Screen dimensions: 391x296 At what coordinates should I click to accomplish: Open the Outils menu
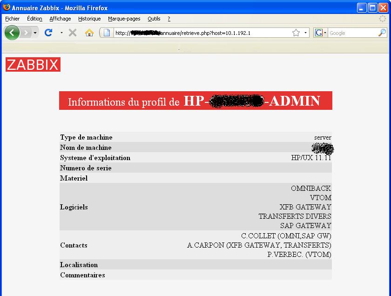pyautogui.click(x=154, y=19)
